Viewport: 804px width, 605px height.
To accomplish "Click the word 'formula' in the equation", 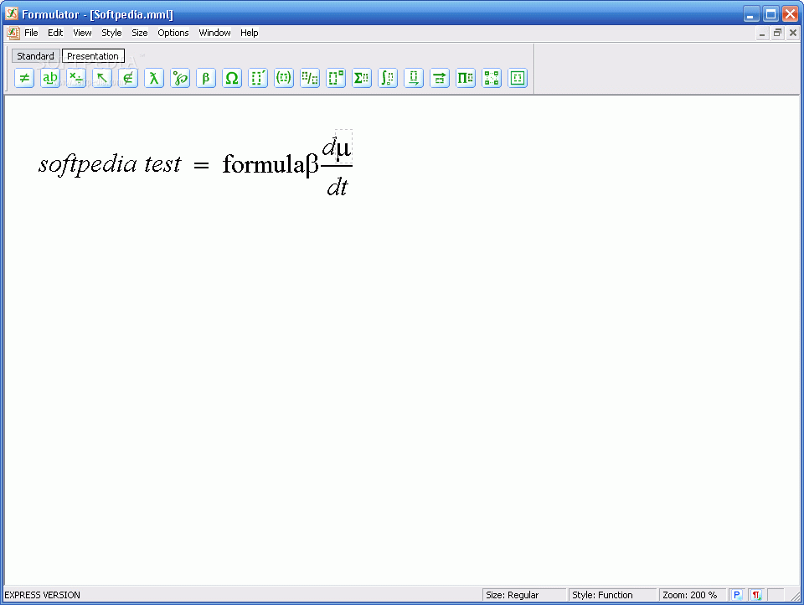I will pos(264,164).
